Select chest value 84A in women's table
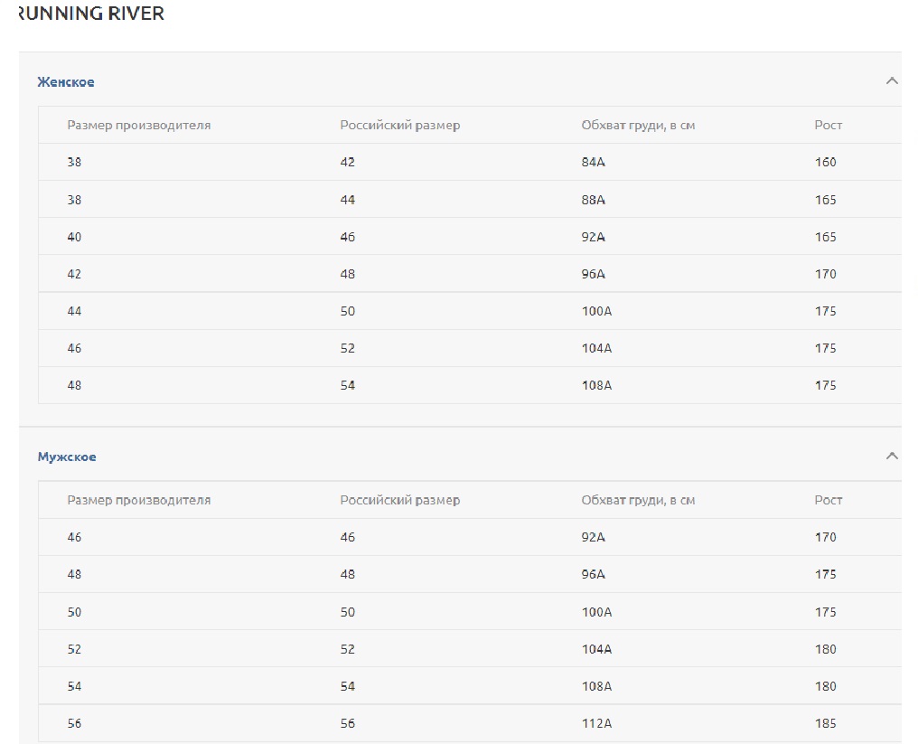Image resolution: width=918 pixels, height=744 pixels. pyautogui.click(x=593, y=163)
